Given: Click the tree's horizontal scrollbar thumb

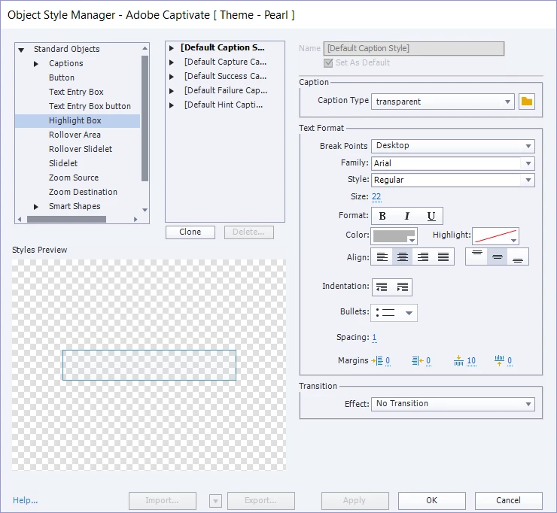Looking at the screenshot, I should tap(66, 220).
